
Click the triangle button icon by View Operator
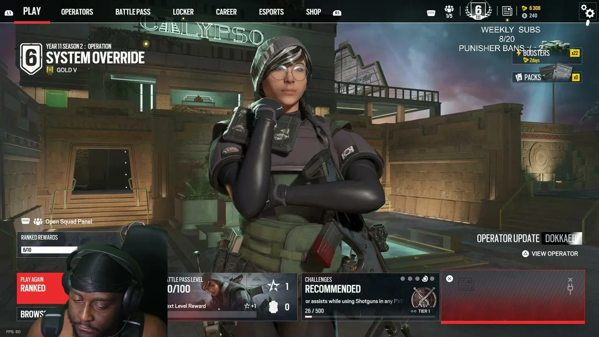click(526, 254)
